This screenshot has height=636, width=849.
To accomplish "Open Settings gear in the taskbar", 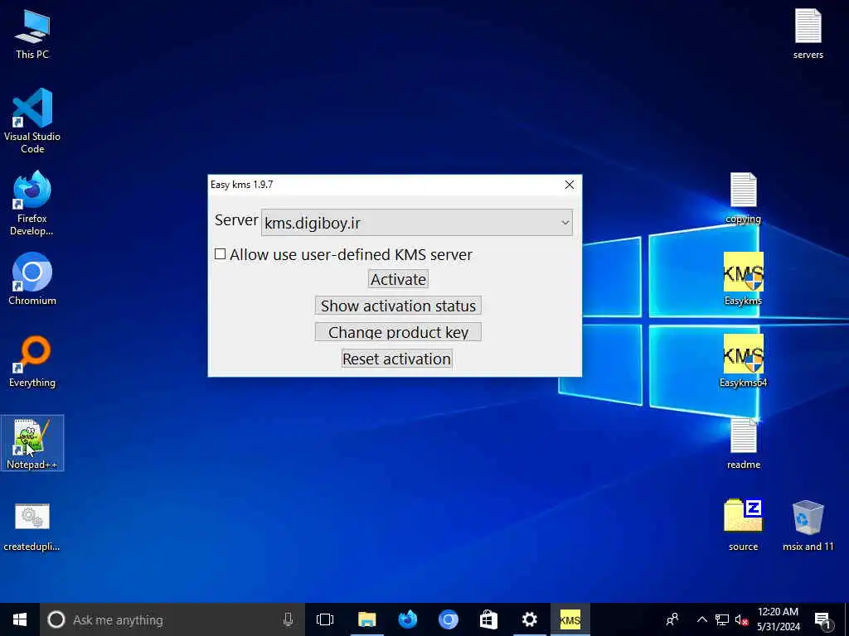I will tap(529, 619).
